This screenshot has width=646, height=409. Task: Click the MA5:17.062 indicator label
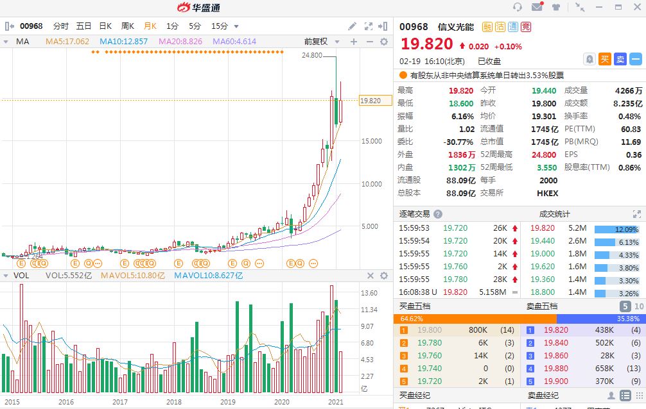[67, 42]
